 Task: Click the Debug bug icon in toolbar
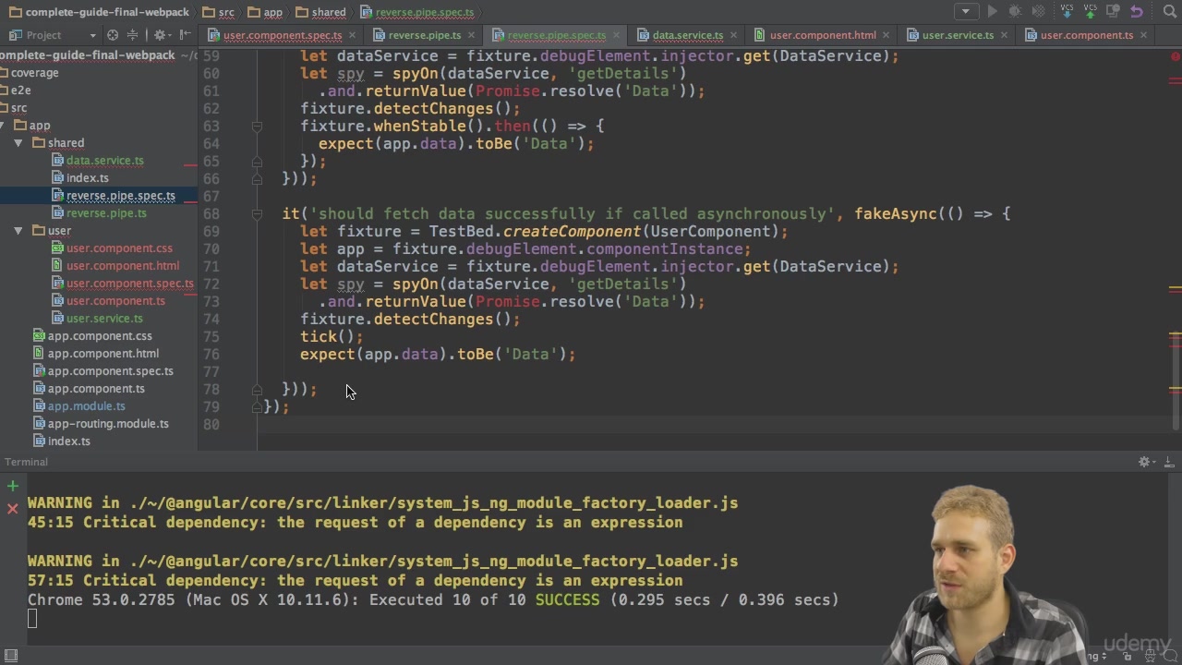1015,12
